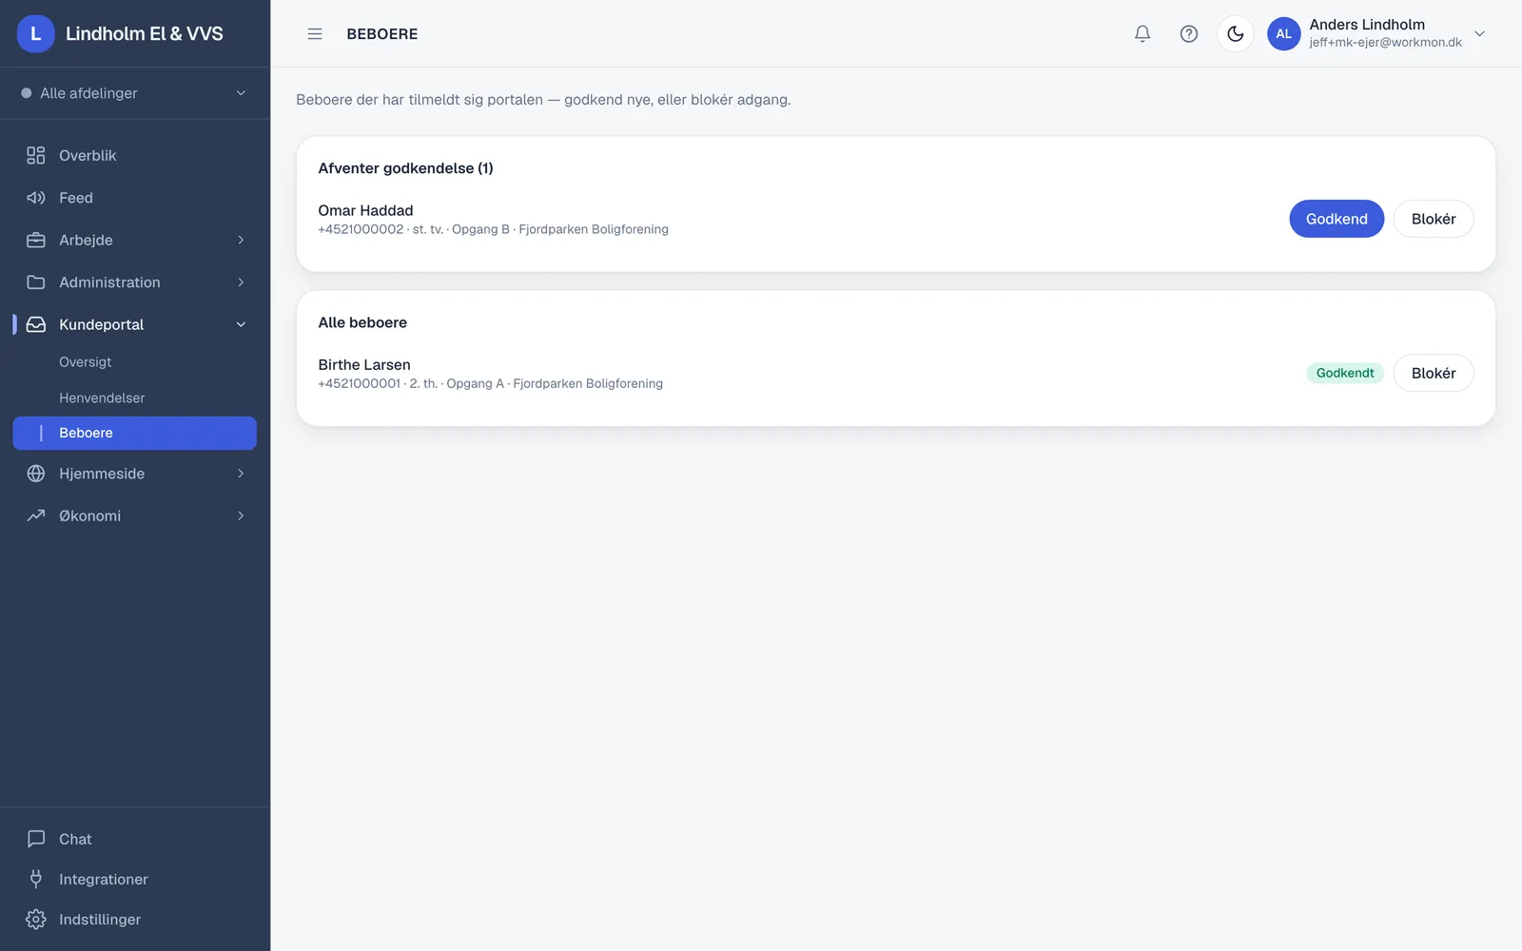Open the Anders Lindholm account dropdown

1376,33
